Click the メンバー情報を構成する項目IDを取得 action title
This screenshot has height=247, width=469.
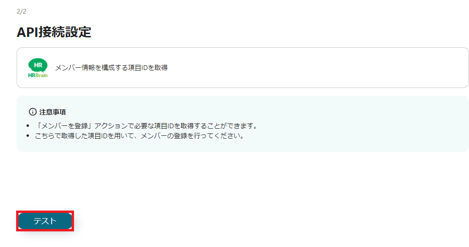click(x=111, y=68)
